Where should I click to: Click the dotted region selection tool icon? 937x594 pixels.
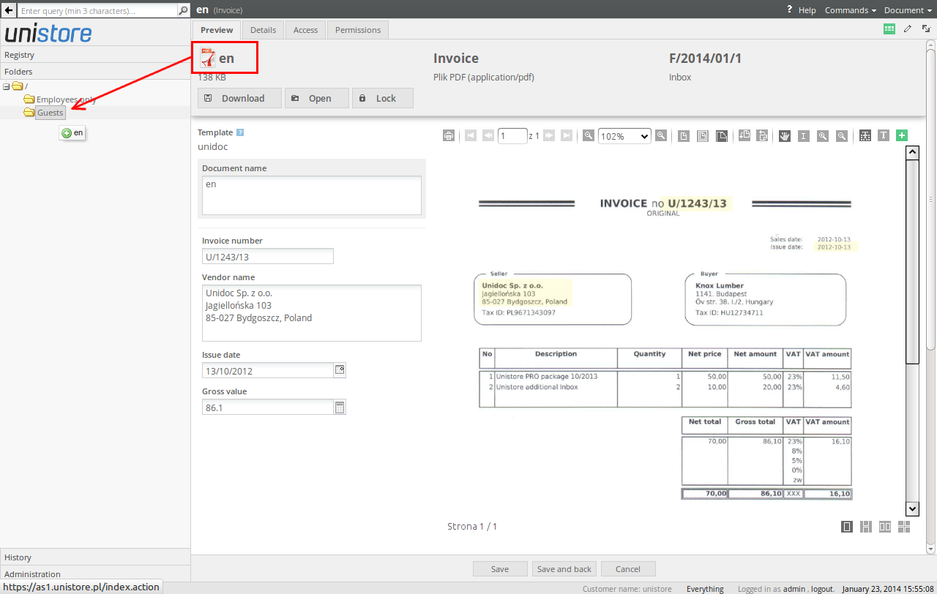(865, 135)
